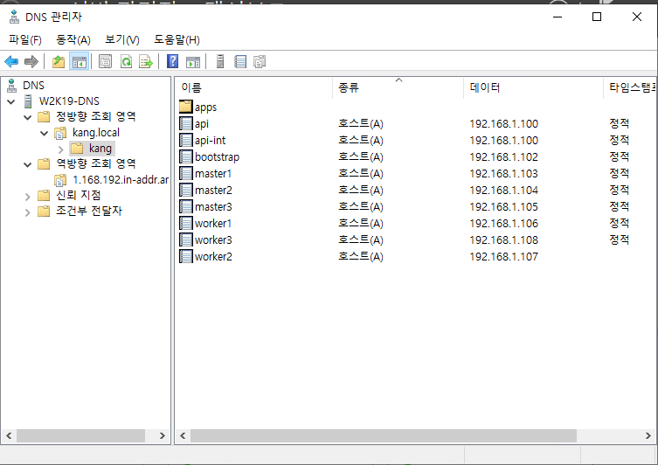Open the 동작(A) menu
658x465 pixels.
73,40
